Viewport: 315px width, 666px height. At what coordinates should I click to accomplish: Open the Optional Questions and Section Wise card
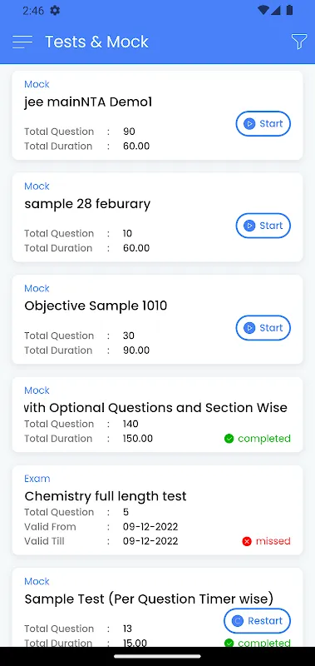[x=157, y=415]
